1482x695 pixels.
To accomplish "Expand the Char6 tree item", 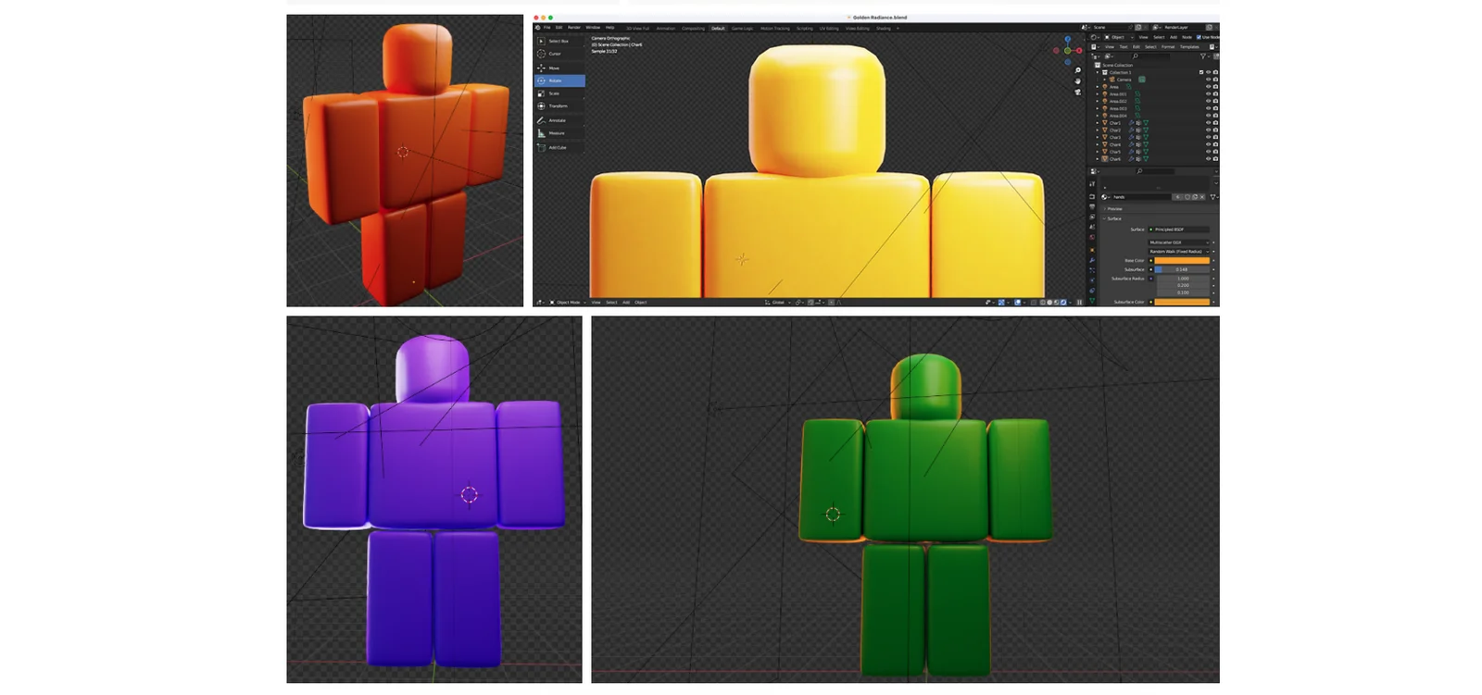I will [x=1099, y=159].
